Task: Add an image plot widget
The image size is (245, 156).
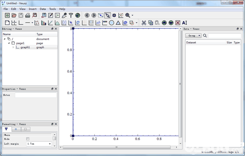Action: click(x=71, y=23)
